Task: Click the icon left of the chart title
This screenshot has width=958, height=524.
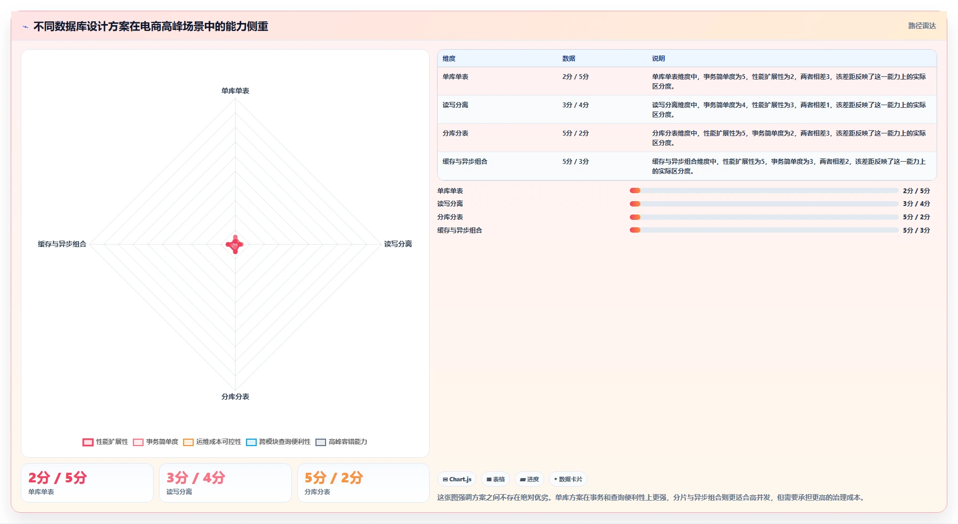Action: [25, 27]
